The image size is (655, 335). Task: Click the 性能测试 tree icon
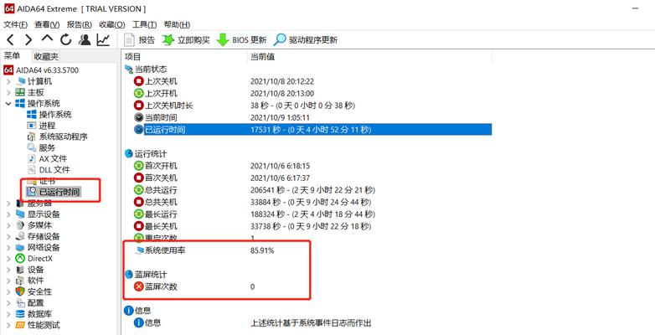click(20, 325)
